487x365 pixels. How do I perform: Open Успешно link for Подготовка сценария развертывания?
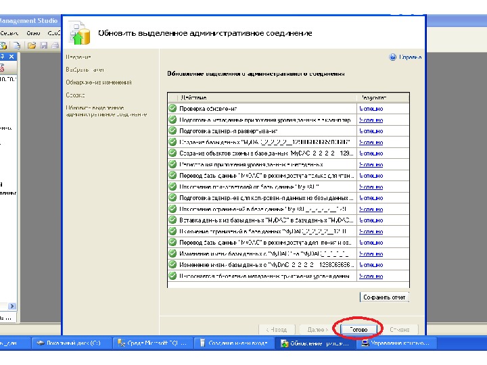click(371, 131)
